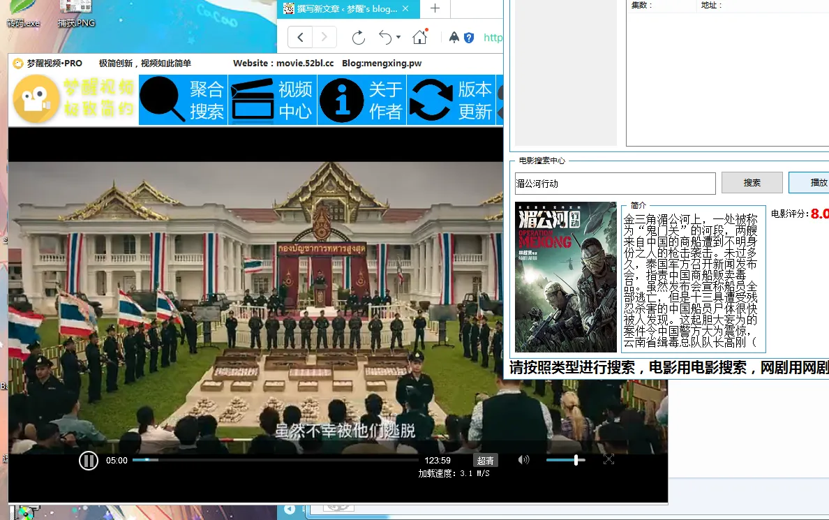Viewport: 829px width, 520px height.
Task: Open a new browser tab
Action: (x=435, y=8)
